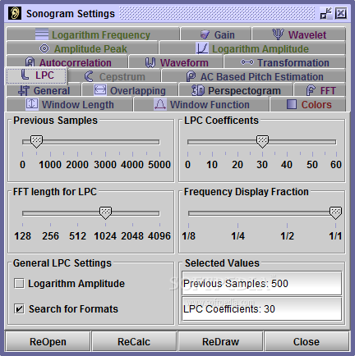Click the LPC Coefficients slider handle

tap(262, 142)
